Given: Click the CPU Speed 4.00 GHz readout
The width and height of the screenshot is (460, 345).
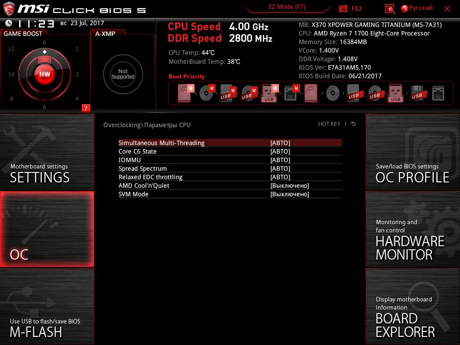Looking at the screenshot, I should tap(218, 27).
